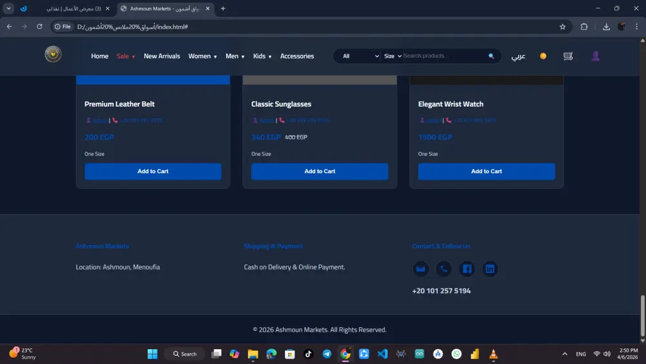The image size is (646, 364).
Task: Expand the Sale menu
Action: pyautogui.click(x=126, y=56)
